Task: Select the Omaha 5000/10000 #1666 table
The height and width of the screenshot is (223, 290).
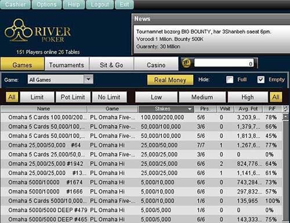Action: (x=141, y=192)
